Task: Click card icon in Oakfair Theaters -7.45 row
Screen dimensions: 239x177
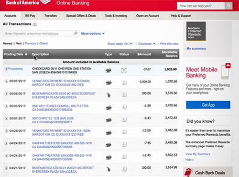Action: click(109, 145)
